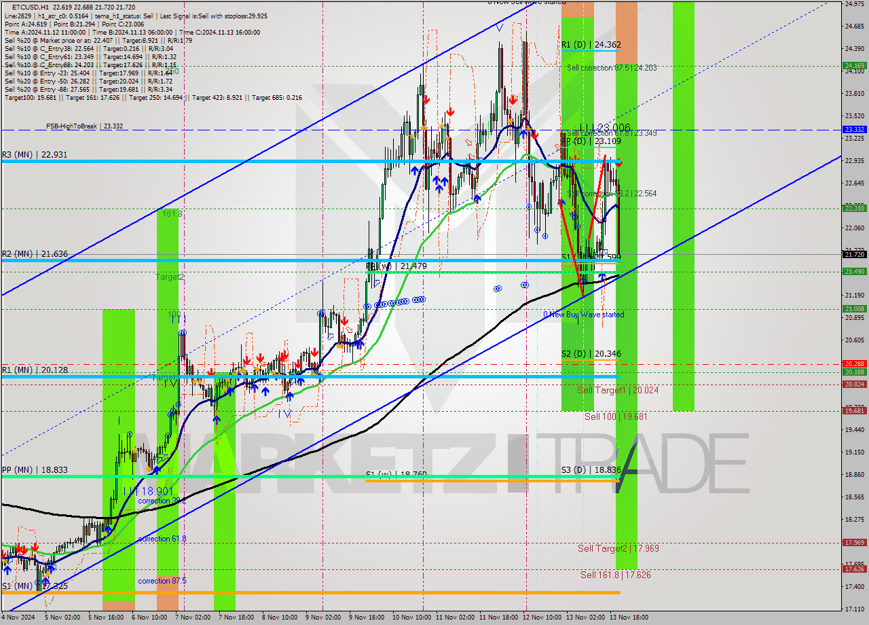The width and height of the screenshot is (869, 625).
Task: Select Sell correction 87.5 | 24.203 label
Action: click(x=612, y=68)
